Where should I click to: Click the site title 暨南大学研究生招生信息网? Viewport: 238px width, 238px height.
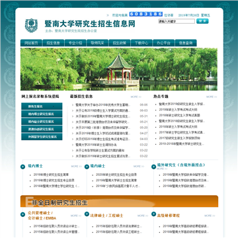[90, 24]
